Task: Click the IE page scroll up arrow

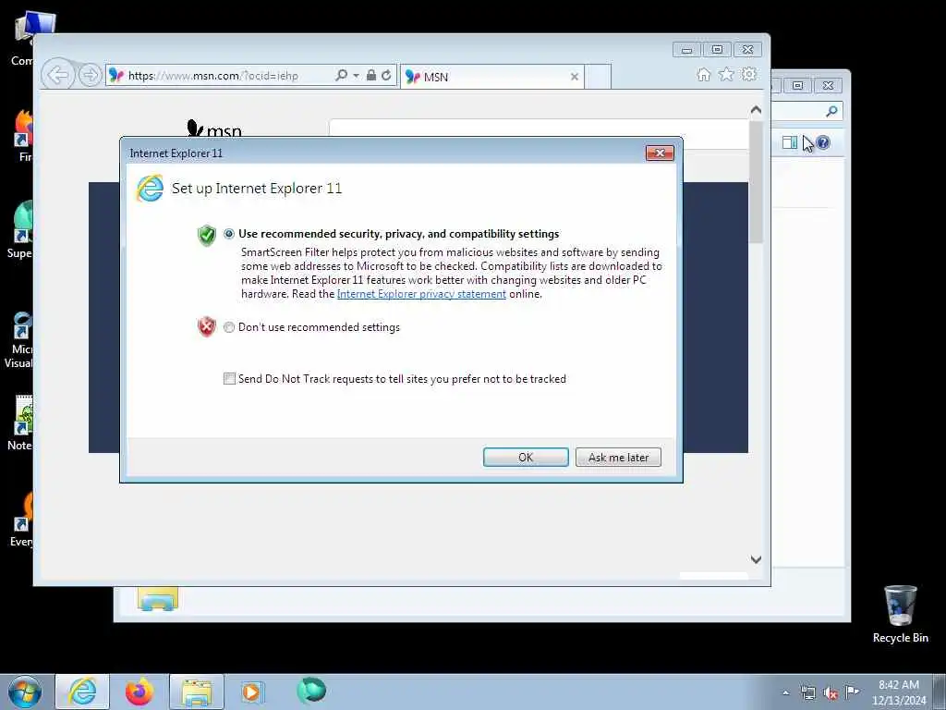Action: point(756,110)
